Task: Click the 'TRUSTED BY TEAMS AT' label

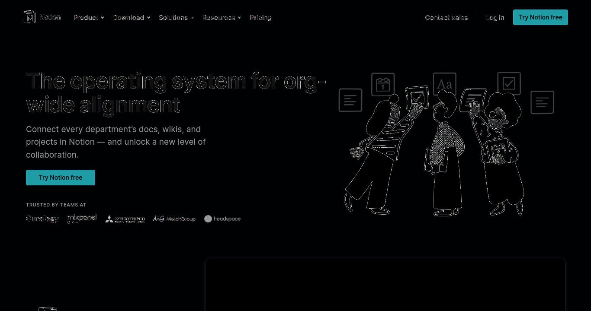Action: click(56, 205)
